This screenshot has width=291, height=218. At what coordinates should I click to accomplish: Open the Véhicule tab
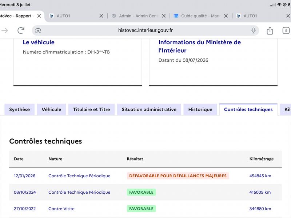pyautogui.click(x=51, y=110)
